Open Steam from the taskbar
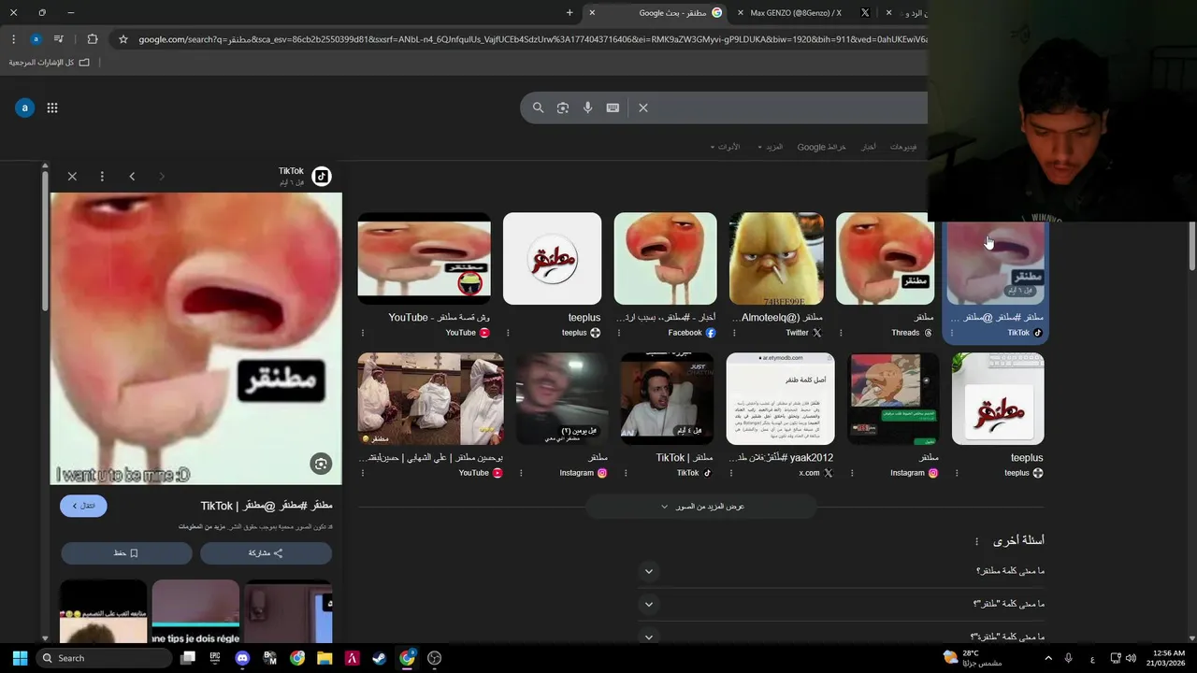 (379, 658)
